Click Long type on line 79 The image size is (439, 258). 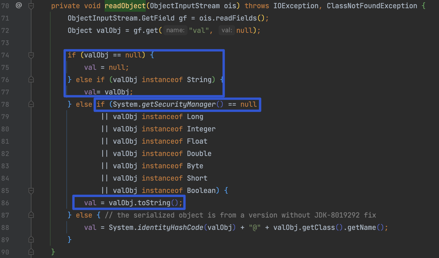coord(195,117)
